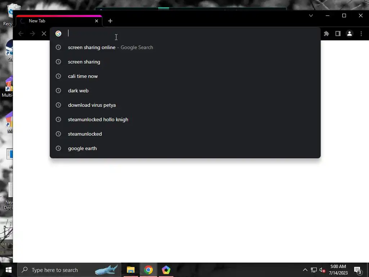Click clock icon beside 'steamunlocked' row
Image resolution: width=369 pixels, height=277 pixels.
pos(58,134)
